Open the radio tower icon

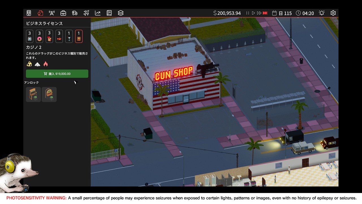(52, 13)
